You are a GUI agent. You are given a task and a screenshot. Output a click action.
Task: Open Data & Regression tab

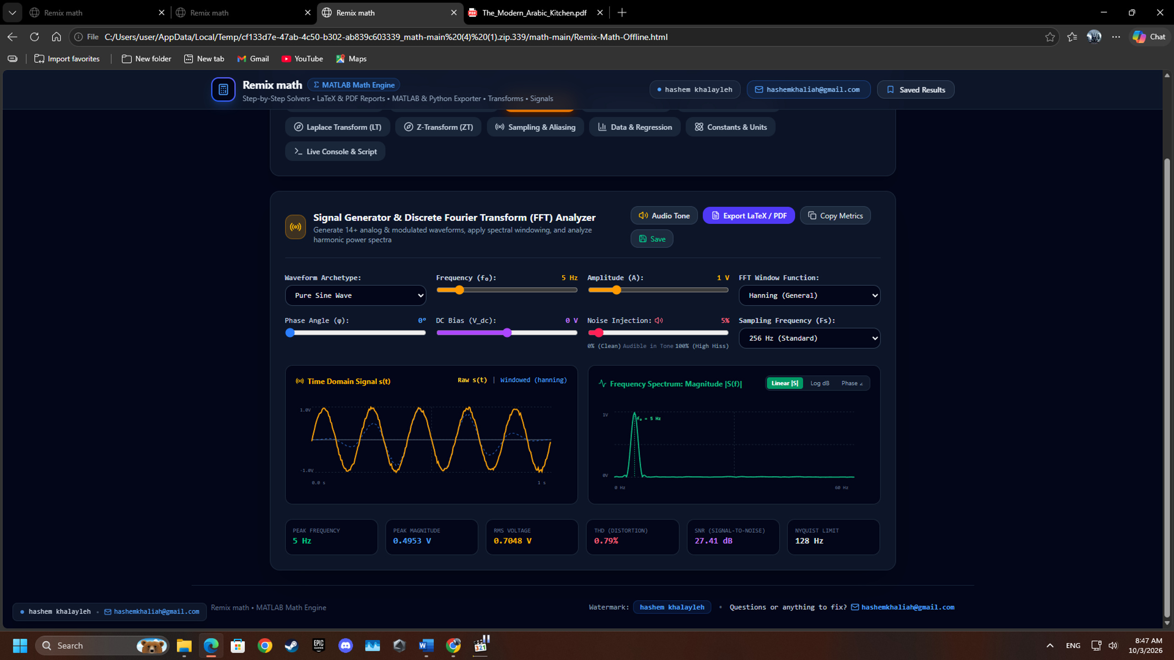(x=635, y=127)
